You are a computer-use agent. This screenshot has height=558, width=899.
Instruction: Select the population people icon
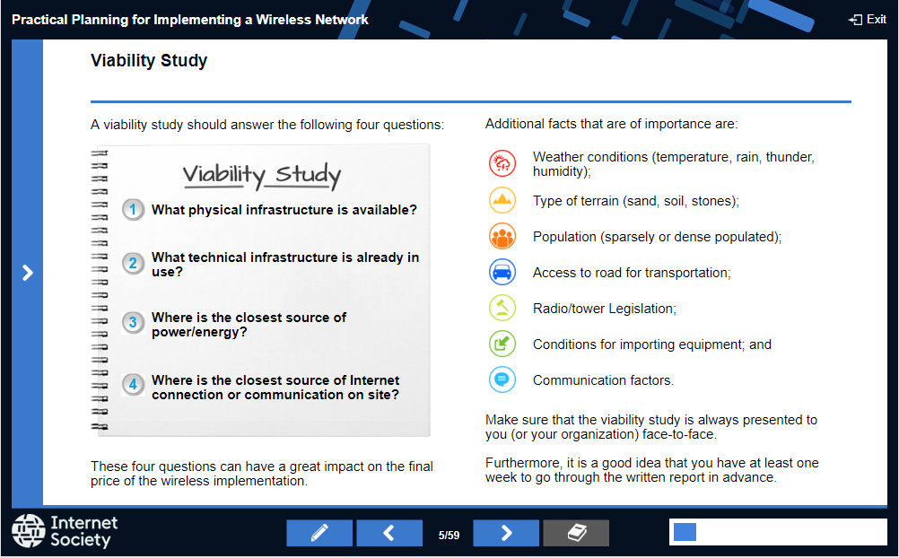(502, 236)
